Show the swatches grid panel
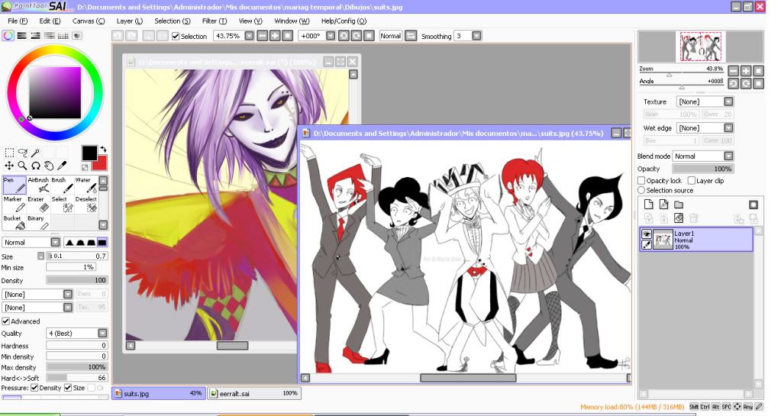Image resolution: width=781 pixels, height=416 pixels. pyautogui.click(x=63, y=36)
